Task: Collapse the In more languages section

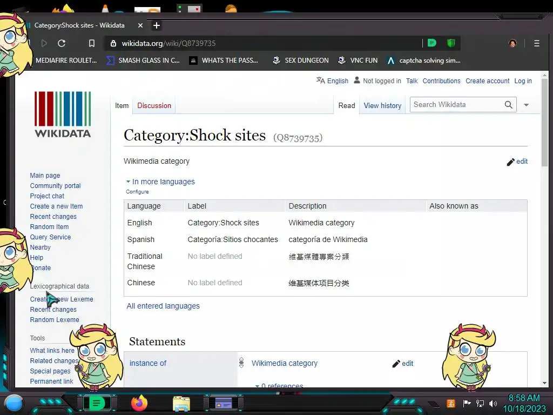Action: (160, 182)
